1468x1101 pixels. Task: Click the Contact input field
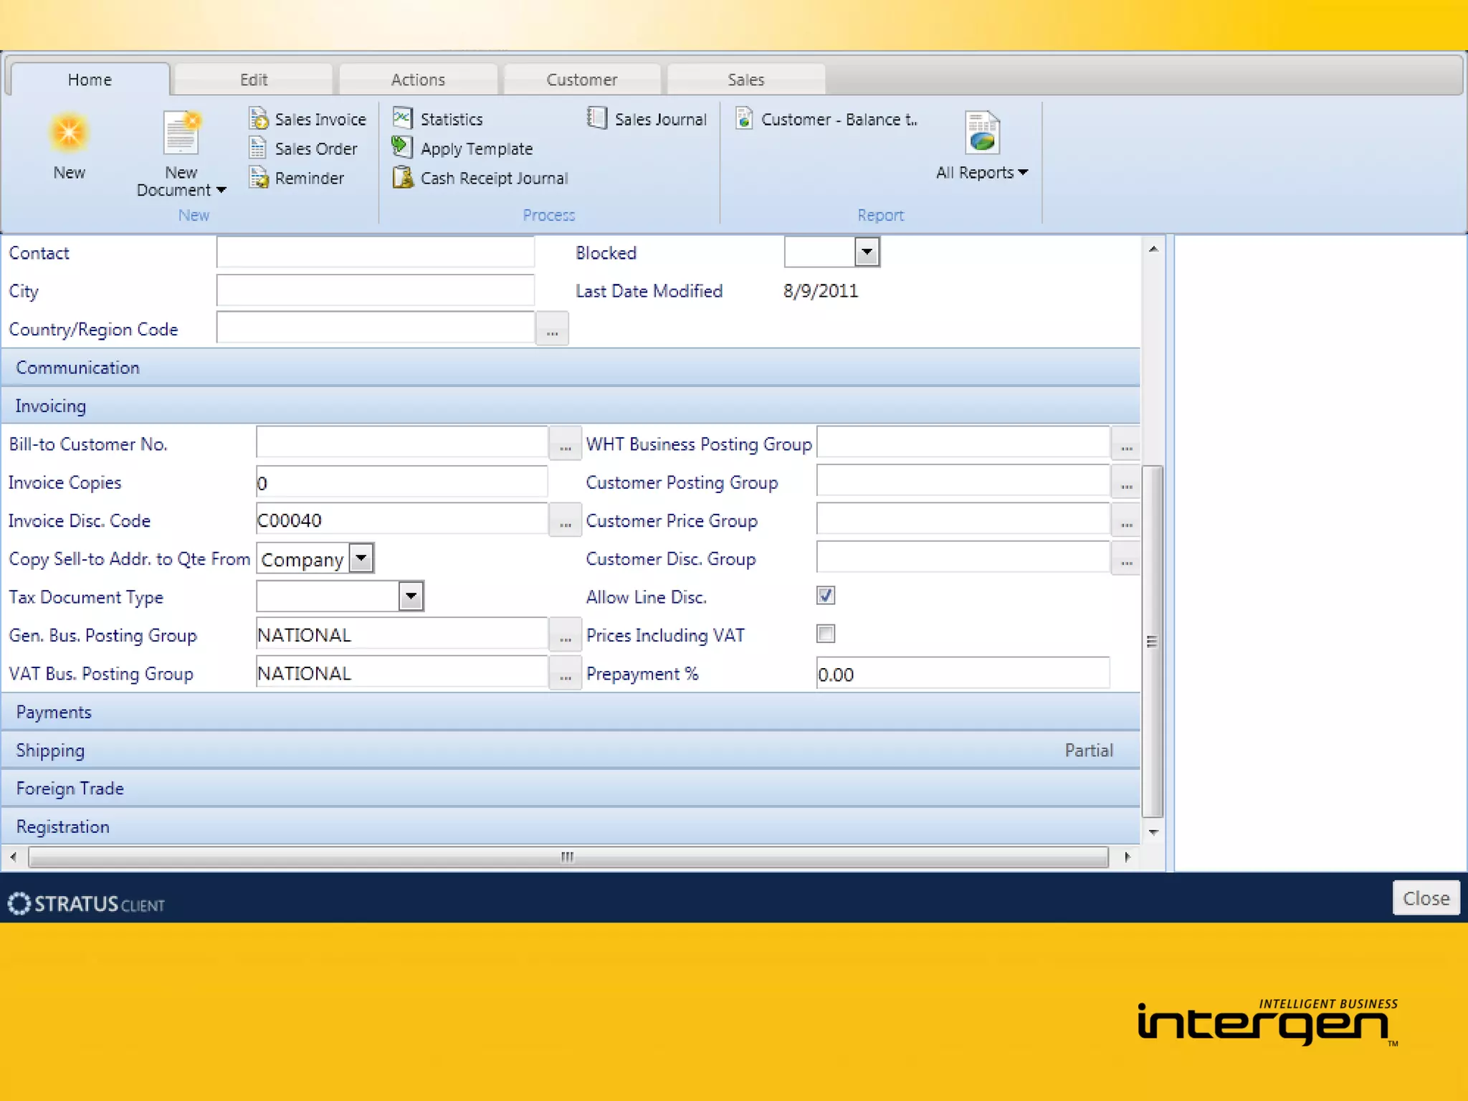point(376,252)
